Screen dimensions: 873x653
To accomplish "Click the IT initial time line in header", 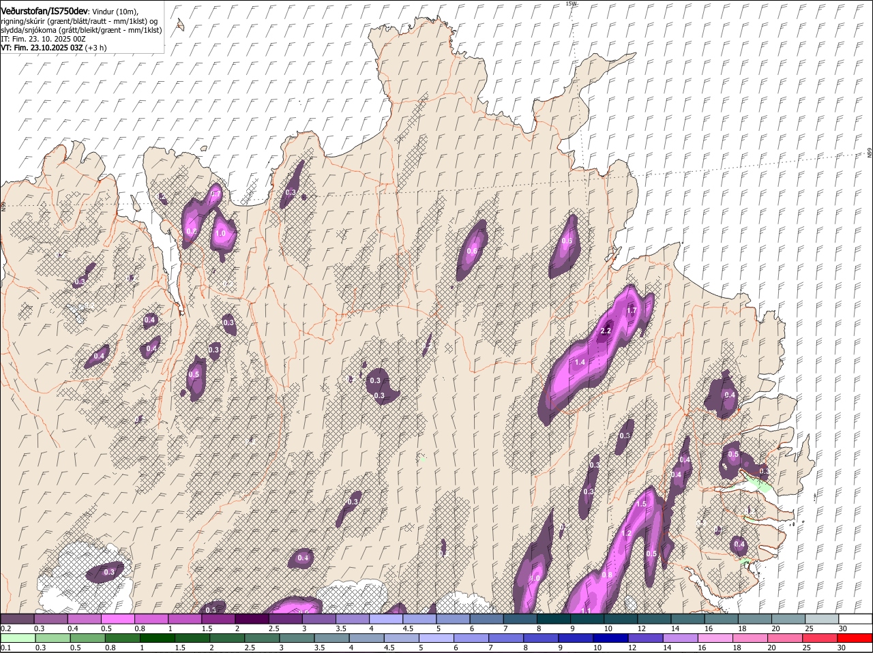I will click(x=43, y=40).
